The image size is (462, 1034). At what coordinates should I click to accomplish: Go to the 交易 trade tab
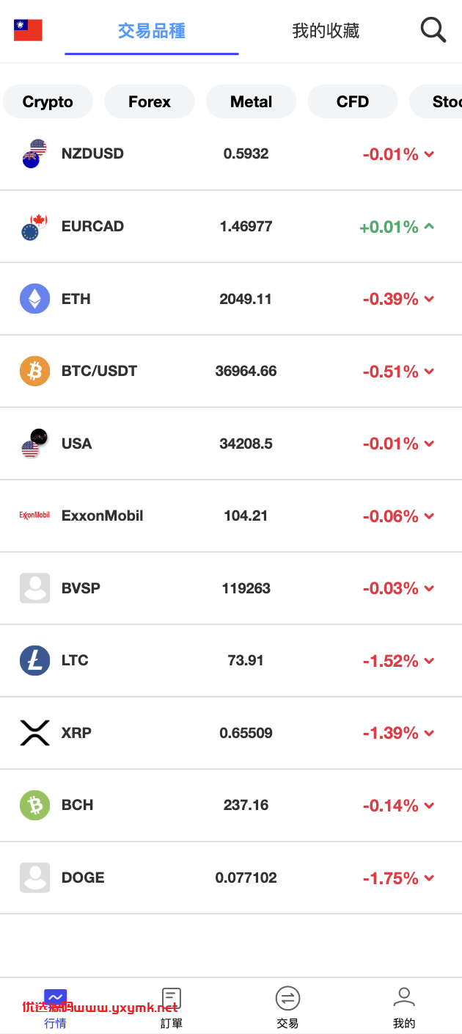click(287, 1008)
